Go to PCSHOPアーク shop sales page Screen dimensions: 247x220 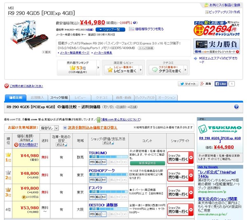pos(180,175)
